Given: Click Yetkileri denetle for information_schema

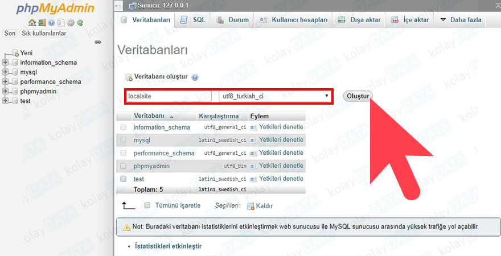Looking at the screenshot, I should tap(281, 127).
